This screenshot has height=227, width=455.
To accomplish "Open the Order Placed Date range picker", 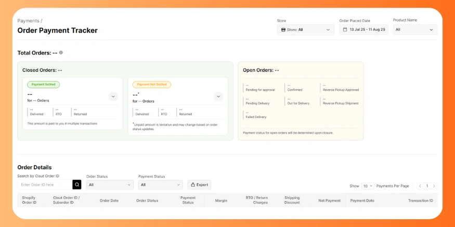I will coord(363,30).
